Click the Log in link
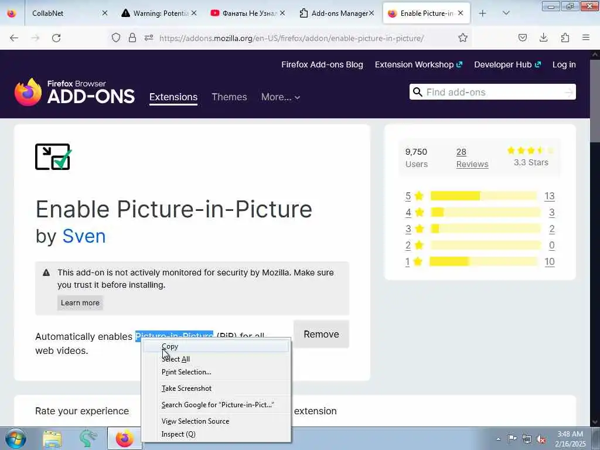This screenshot has height=450, width=600. (564, 64)
